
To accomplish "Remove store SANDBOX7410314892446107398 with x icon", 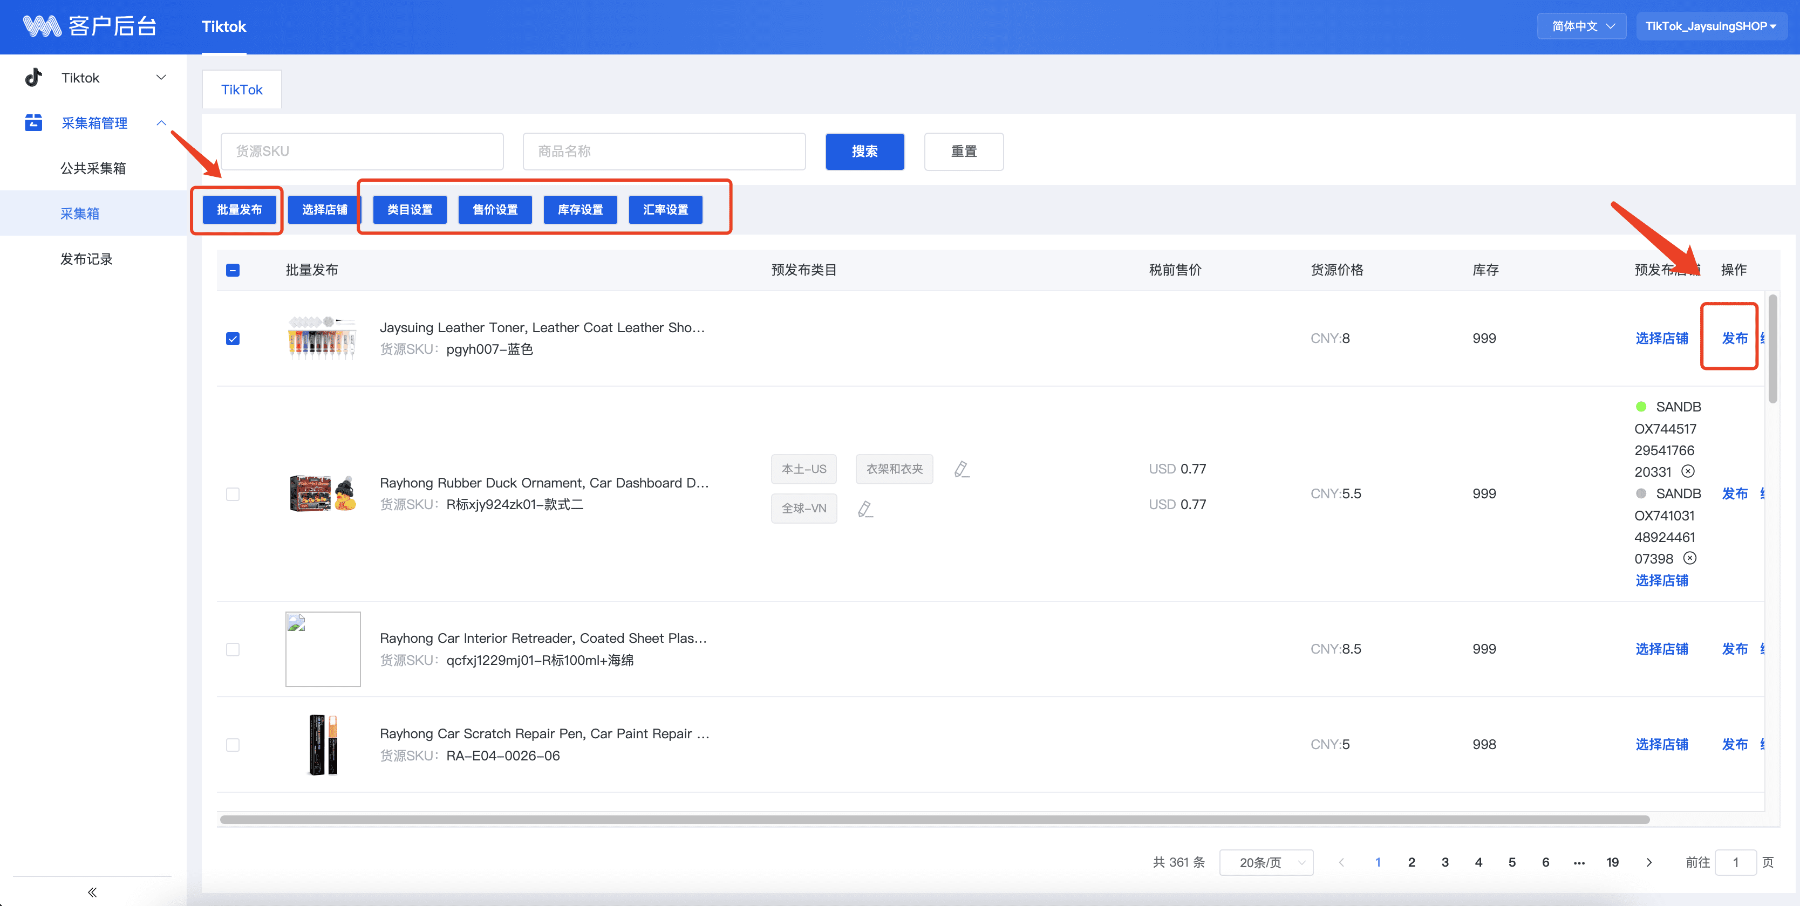I will (1689, 558).
